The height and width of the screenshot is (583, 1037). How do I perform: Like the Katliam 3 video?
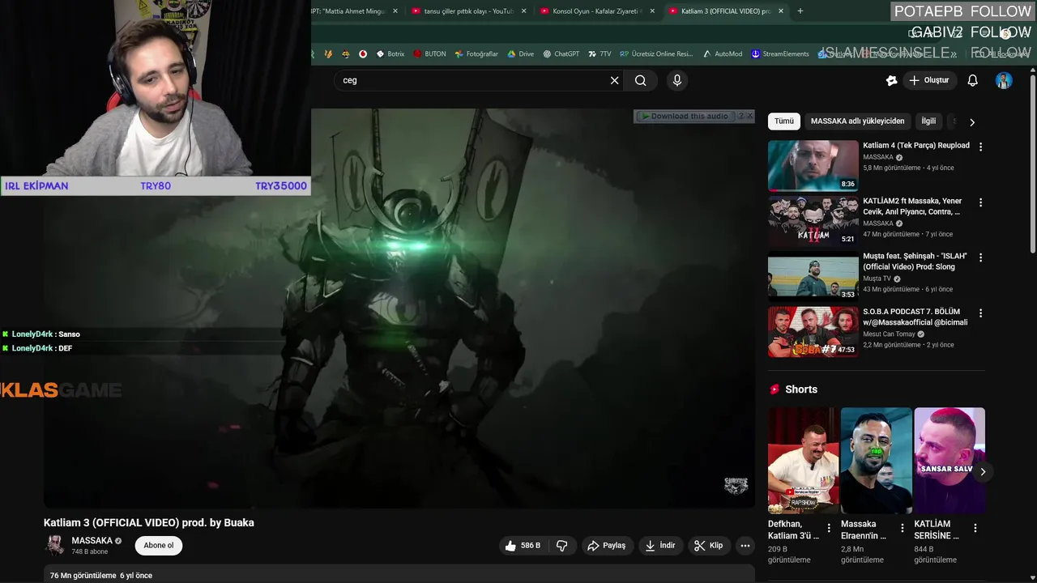pos(523,546)
